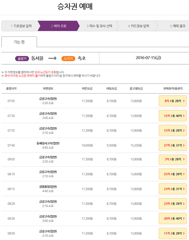Click the 좌석 비지정 노선은 예약이 불가 notice
Viewport: 189px width, 240px height.
click(x=22, y=75)
